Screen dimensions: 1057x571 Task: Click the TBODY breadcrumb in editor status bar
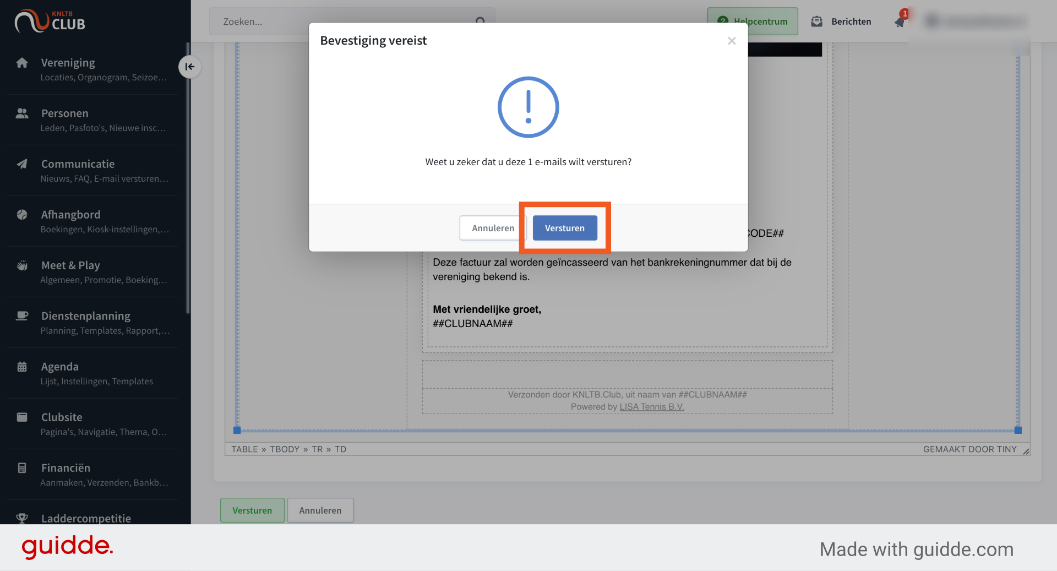click(x=285, y=449)
